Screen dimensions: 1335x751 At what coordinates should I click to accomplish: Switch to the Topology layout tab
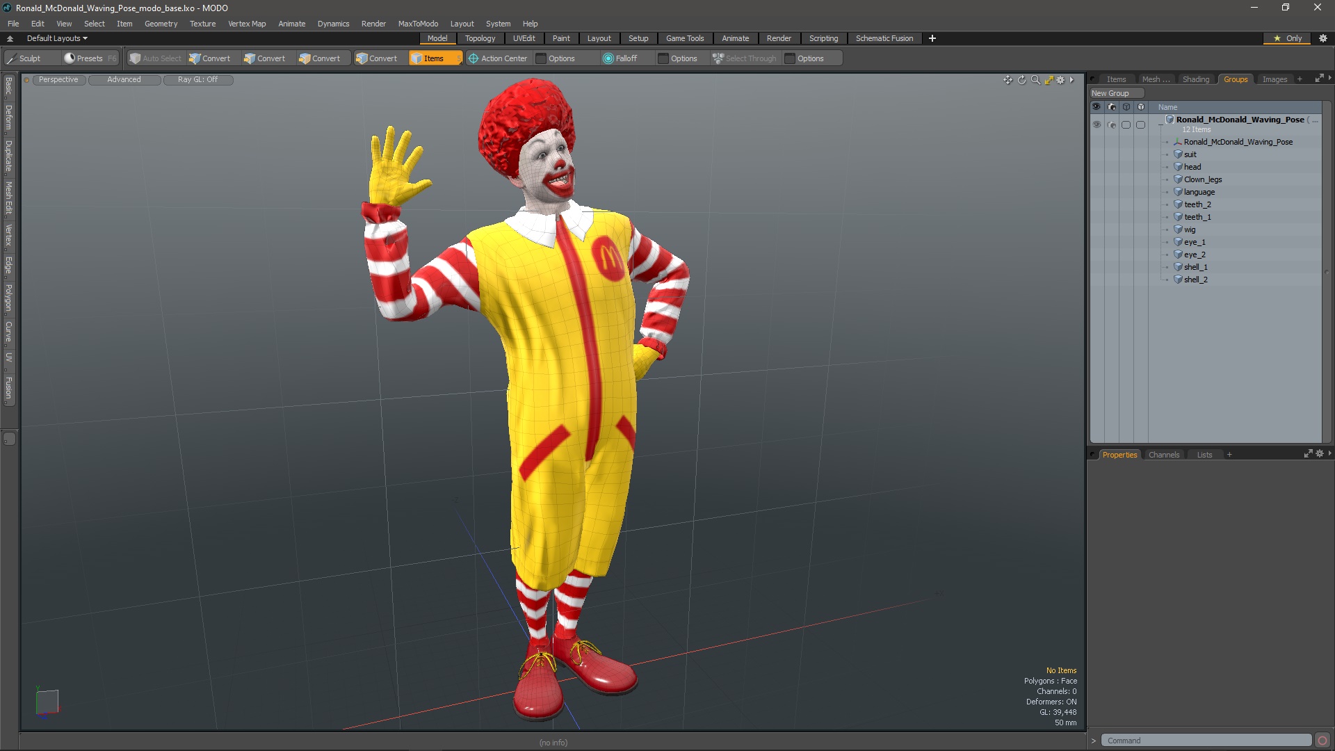480,38
